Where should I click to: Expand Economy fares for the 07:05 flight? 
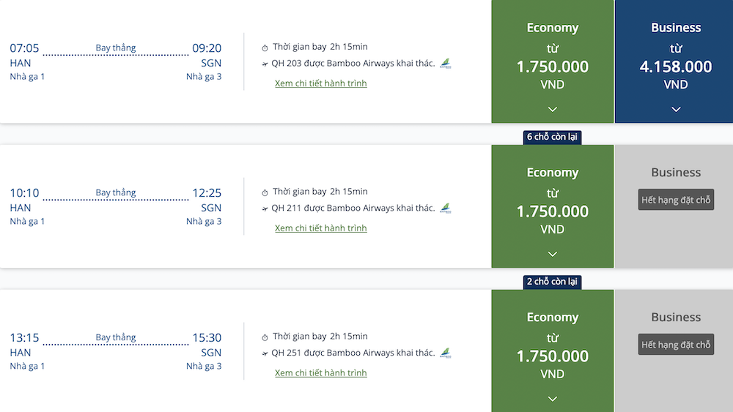pos(553,109)
